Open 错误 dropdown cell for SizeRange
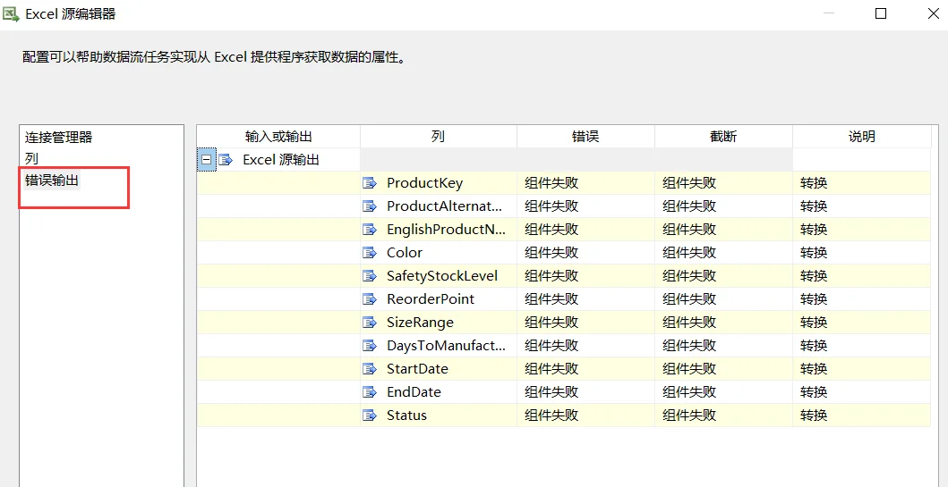 point(585,323)
